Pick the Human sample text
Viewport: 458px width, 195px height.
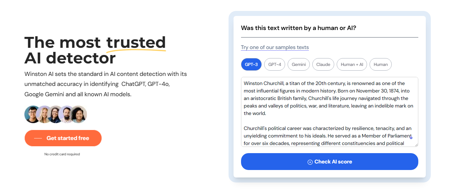coord(380,64)
